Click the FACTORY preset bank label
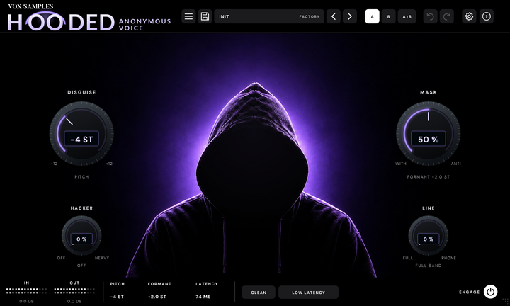510x306 pixels. pyautogui.click(x=310, y=16)
